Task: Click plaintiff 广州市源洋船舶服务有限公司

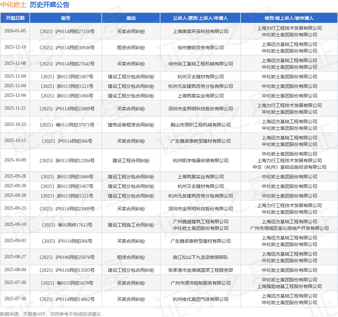Action: click(200, 283)
